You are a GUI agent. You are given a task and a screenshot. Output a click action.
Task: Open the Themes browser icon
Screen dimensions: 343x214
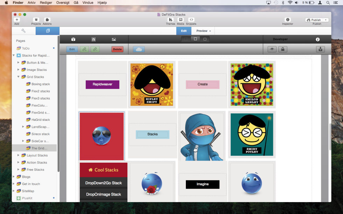click(170, 20)
